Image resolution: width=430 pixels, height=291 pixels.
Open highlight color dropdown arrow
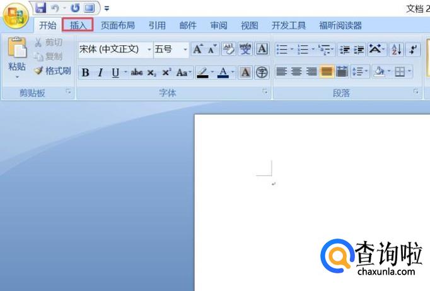212,73
